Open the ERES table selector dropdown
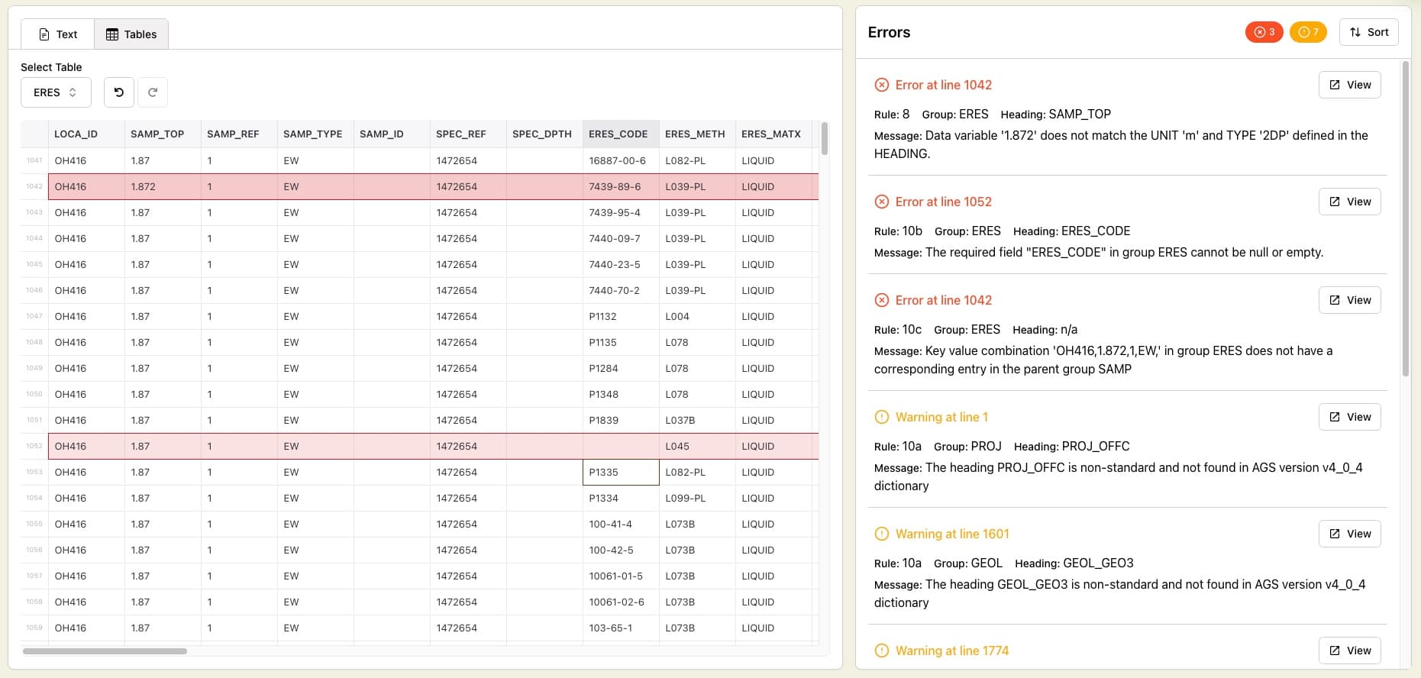1421x678 pixels. point(56,92)
